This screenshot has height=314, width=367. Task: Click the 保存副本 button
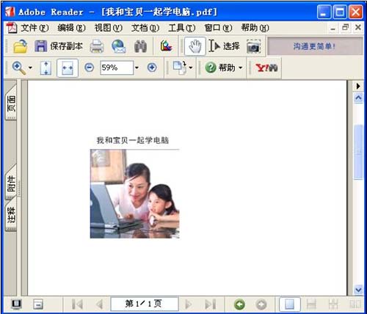(59, 46)
